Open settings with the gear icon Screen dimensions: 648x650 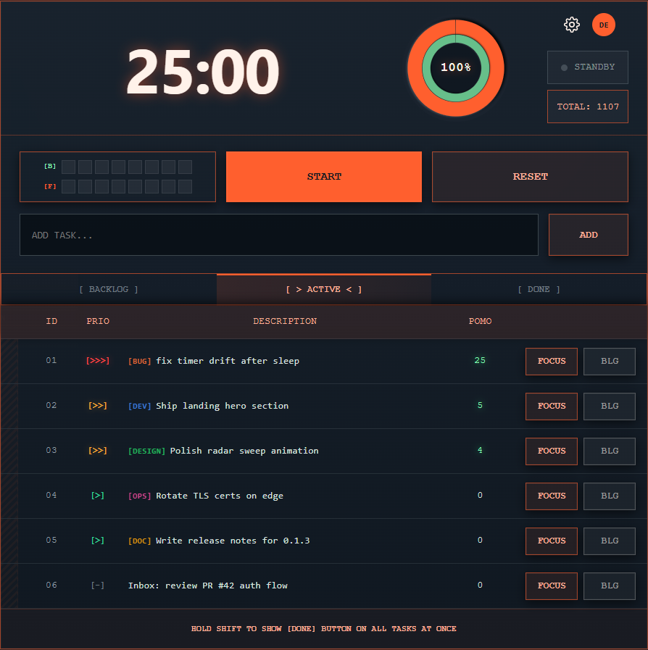pos(572,25)
